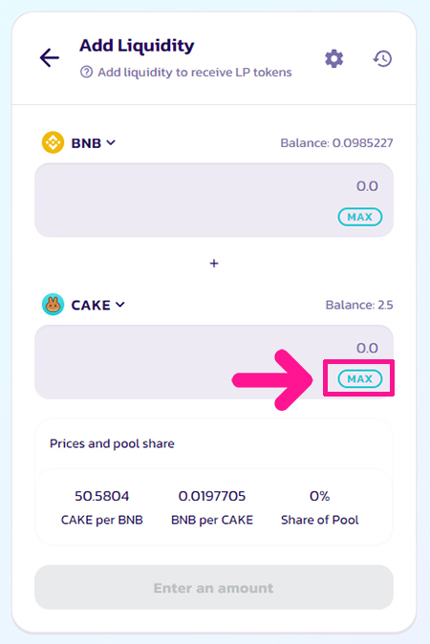Click MAX in the CAKE input box

[x=360, y=378]
